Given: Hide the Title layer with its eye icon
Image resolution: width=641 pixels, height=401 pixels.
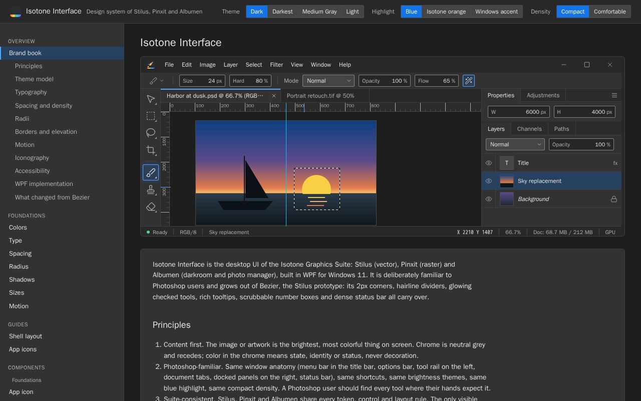Looking at the screenshot, I should (x=489, y=163).
